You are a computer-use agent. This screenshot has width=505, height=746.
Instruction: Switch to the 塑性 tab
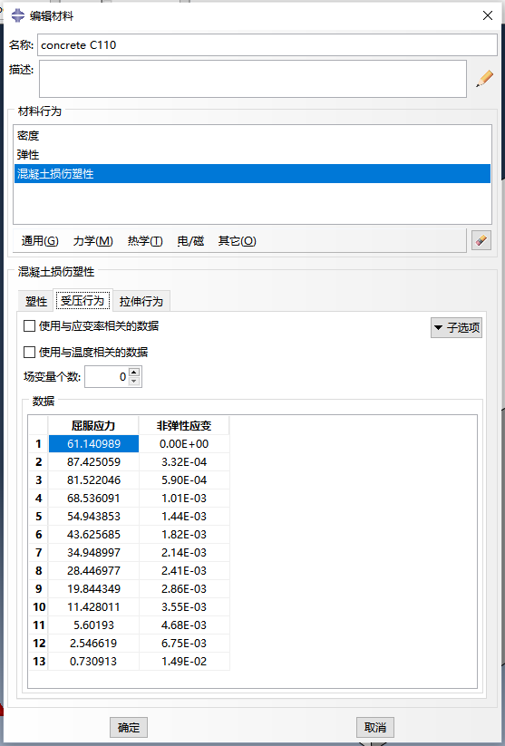coord(36,302)
